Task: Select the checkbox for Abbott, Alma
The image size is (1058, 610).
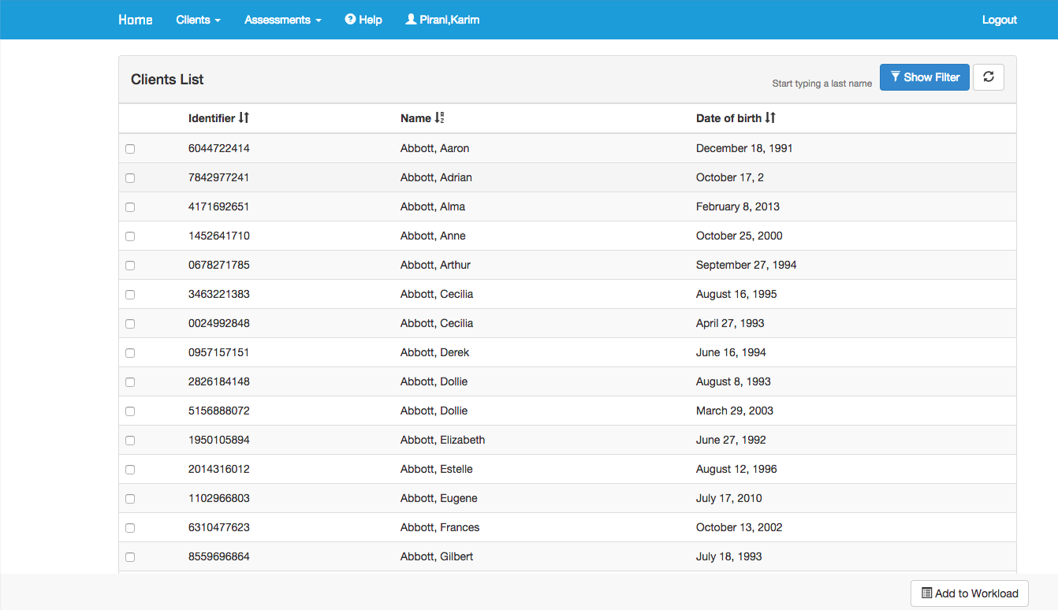Action: pos(130,207)
